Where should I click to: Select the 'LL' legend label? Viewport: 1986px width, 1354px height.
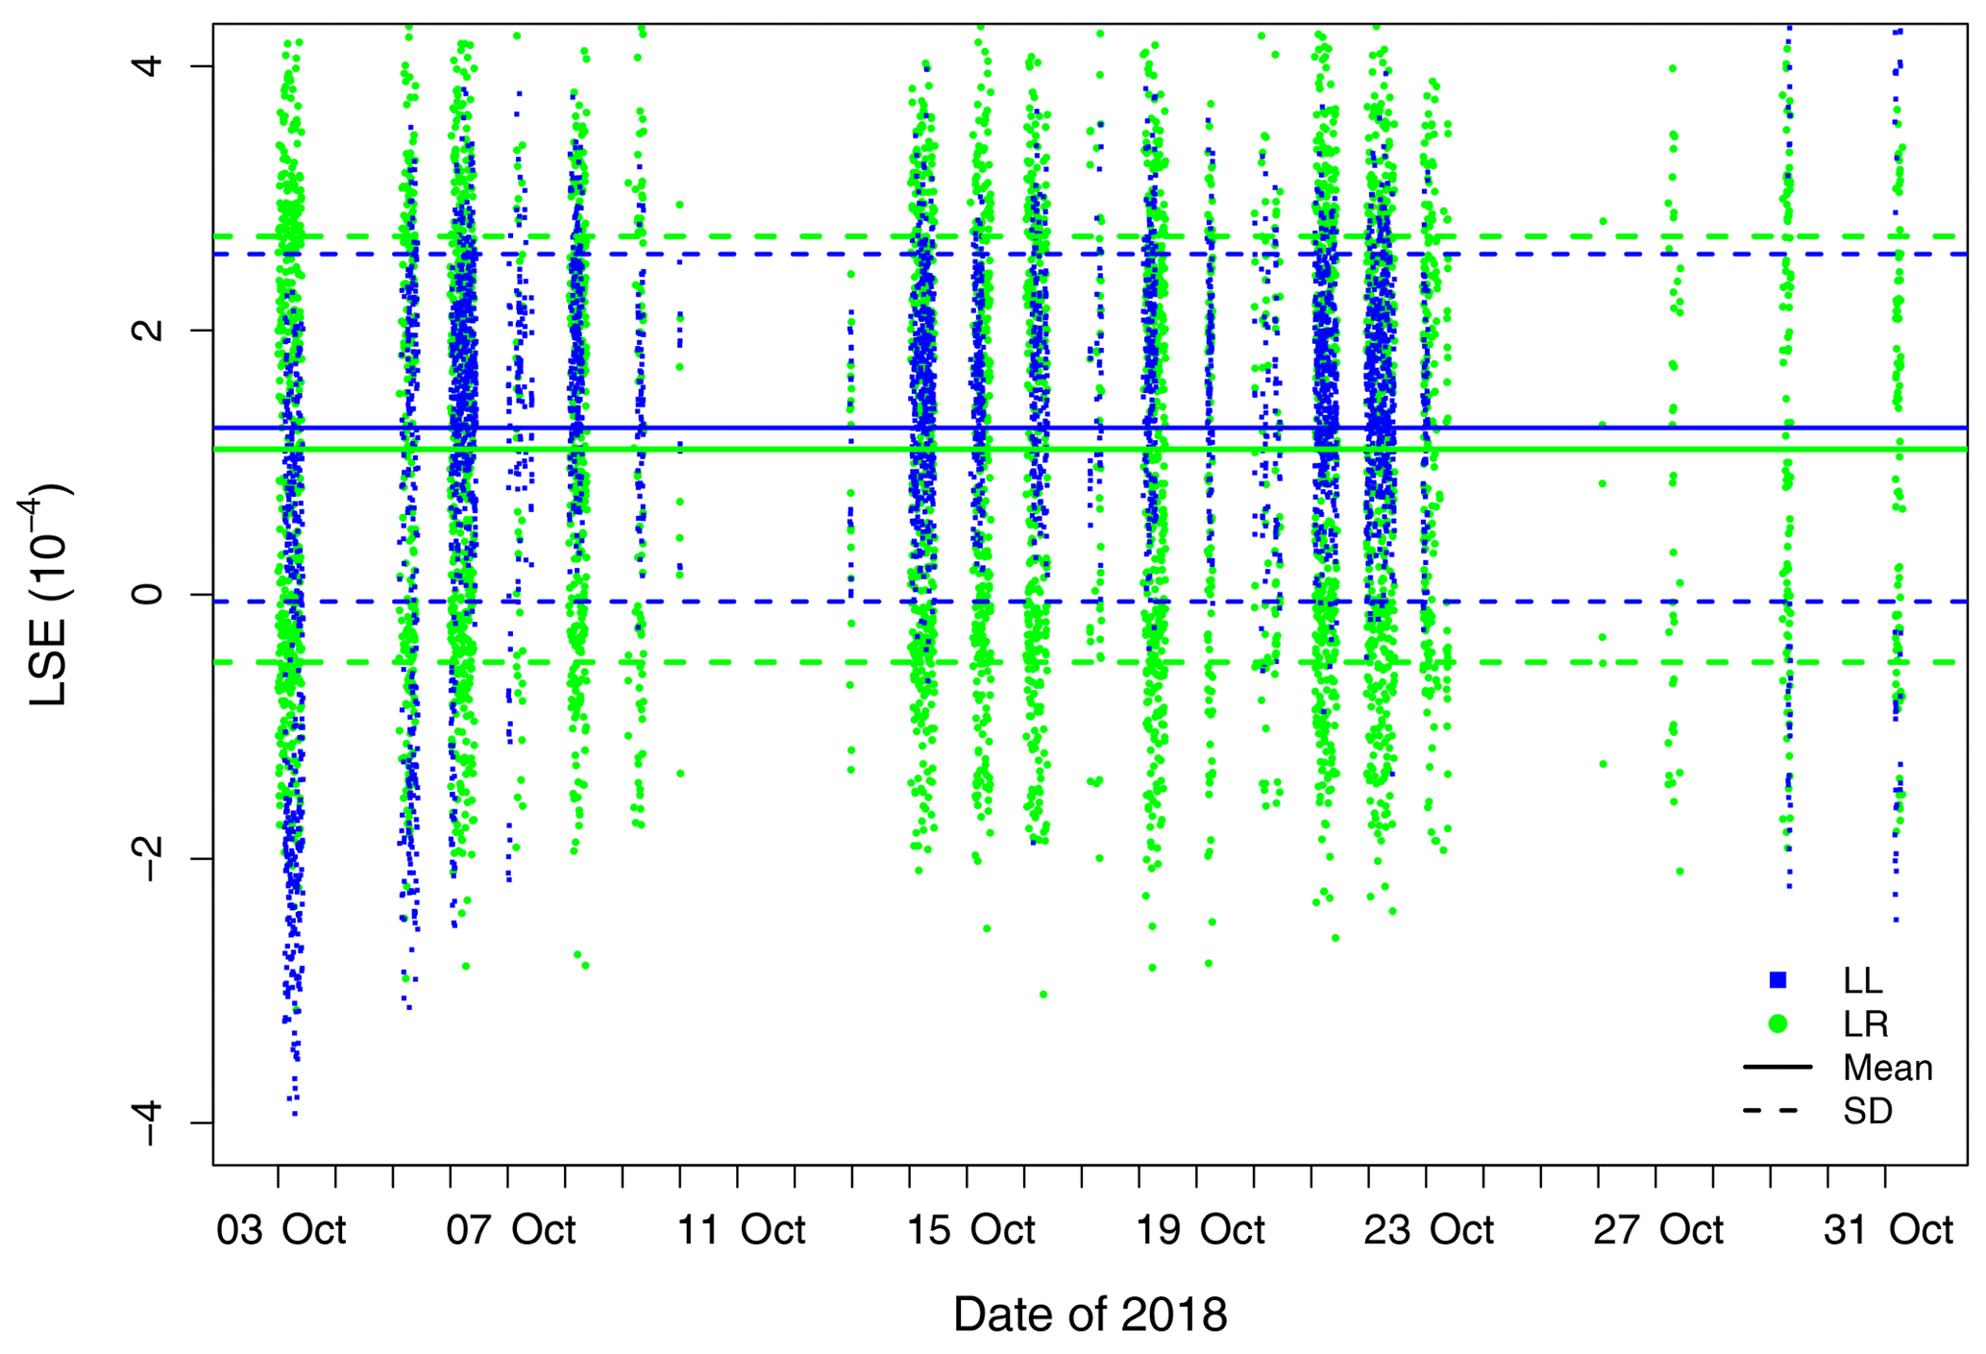(1862, 980)
